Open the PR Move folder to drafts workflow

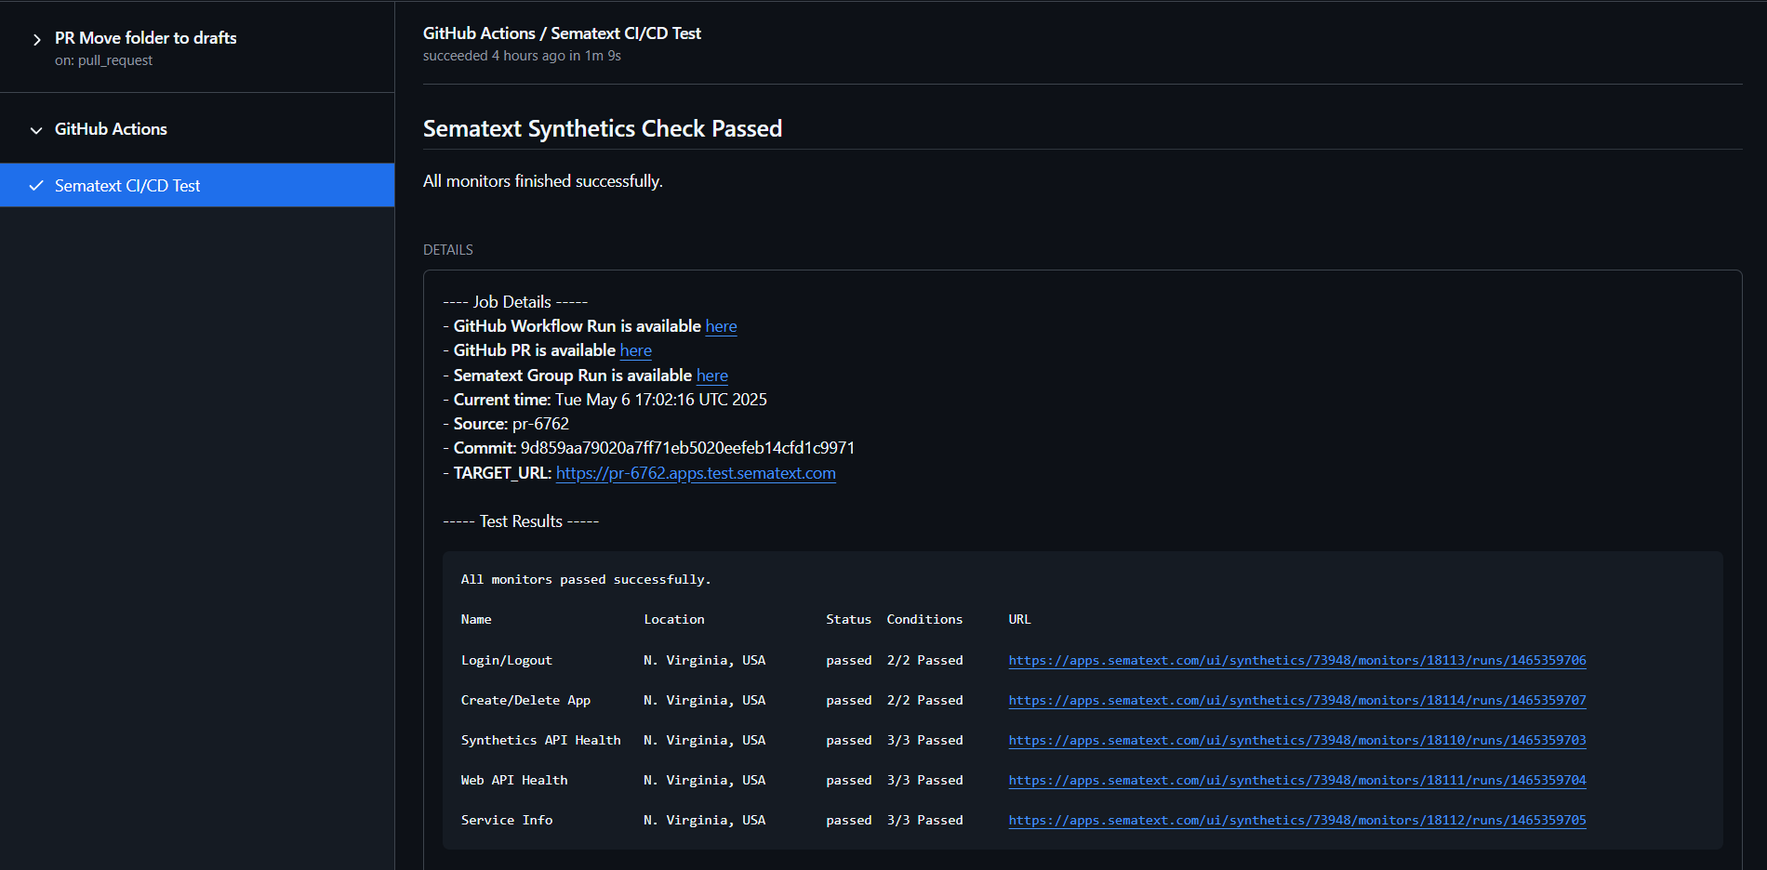[x=145, y=38]
